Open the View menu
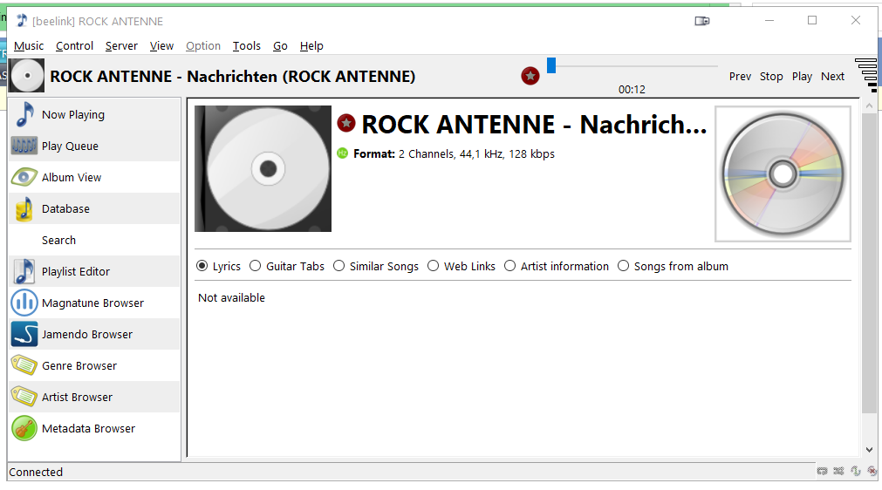882x490 pixels. click(x=161, y=46)
